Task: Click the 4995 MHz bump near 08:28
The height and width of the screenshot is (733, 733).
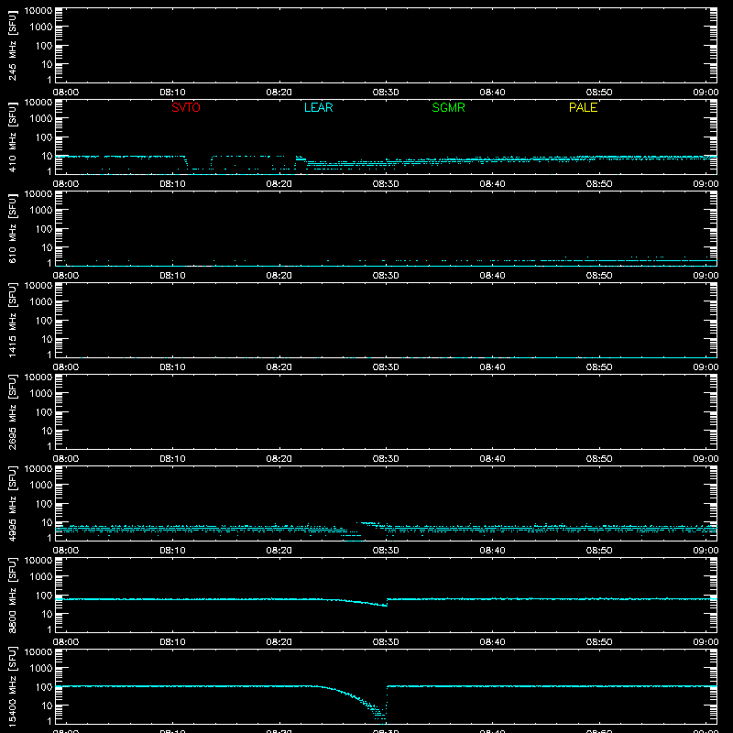Action: (x=369, y=523)
